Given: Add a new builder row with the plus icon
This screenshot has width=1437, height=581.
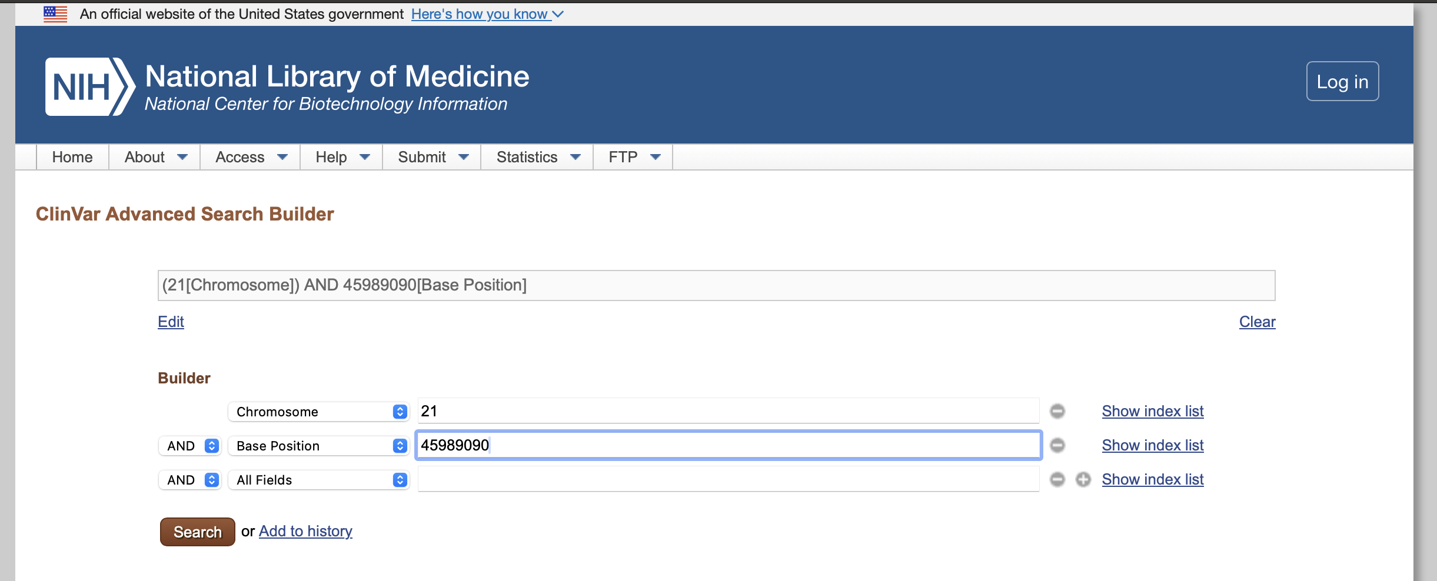Looking at the screenshot, I should pyautogui.click(x=1083, y=479).
